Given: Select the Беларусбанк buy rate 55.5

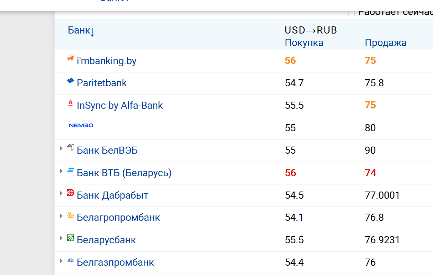Looking at the screenshot, I should [x=294, y=240].
